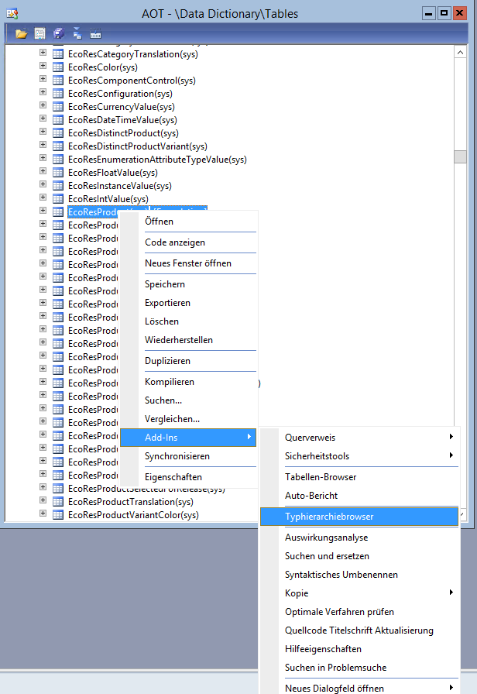Choose Optimale Verfahren prüfen
Viewport: 477px width, 694px height.
pos(359,612)
